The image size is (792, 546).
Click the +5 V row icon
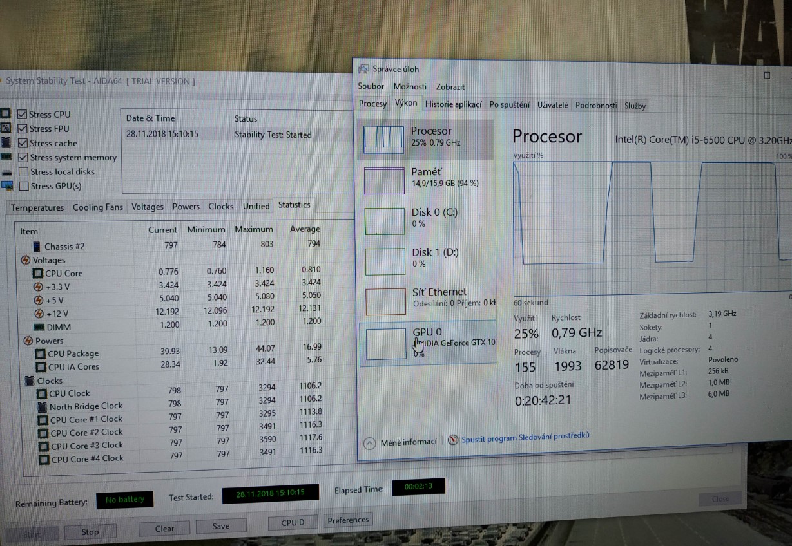pos(39,300)
